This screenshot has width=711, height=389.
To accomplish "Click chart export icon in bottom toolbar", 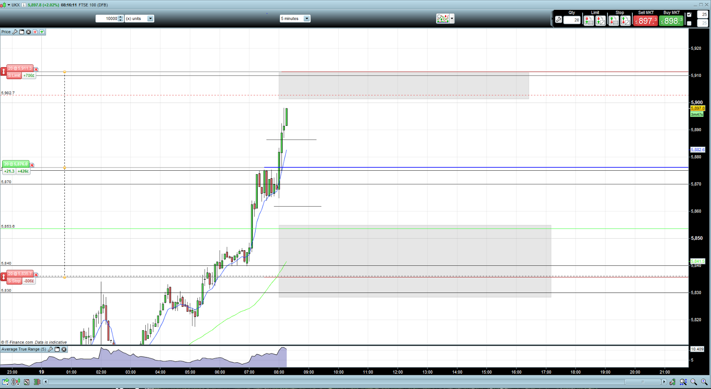I will (5, 382).
